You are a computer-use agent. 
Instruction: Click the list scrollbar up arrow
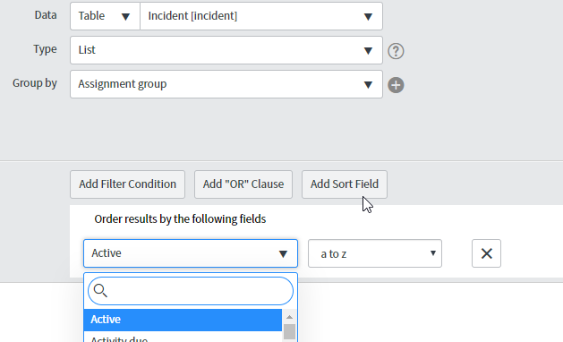[x=289, y=317]
